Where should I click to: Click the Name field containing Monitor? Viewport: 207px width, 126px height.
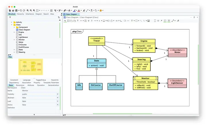tap(40, 91)
